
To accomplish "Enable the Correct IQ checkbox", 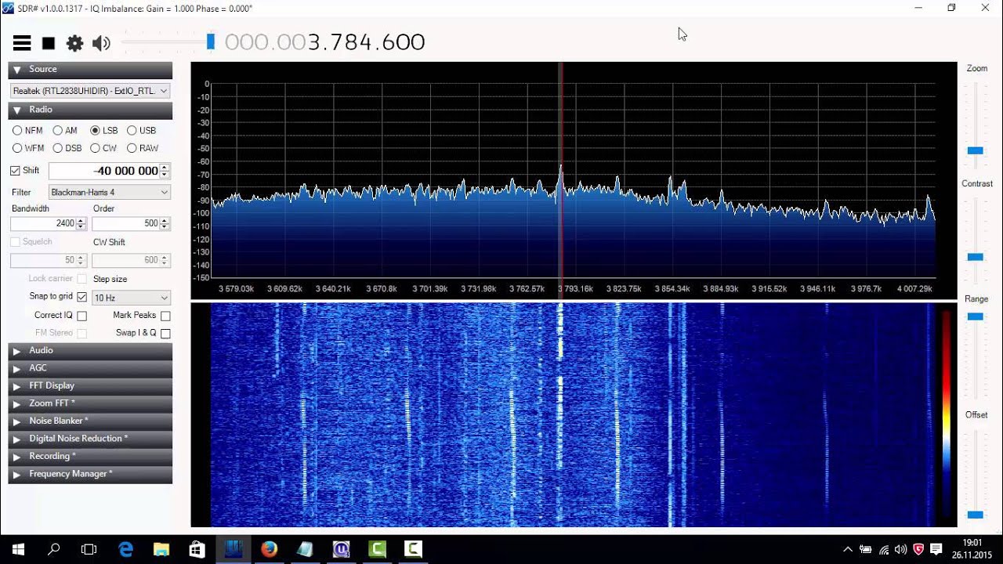I will [81, 316].
